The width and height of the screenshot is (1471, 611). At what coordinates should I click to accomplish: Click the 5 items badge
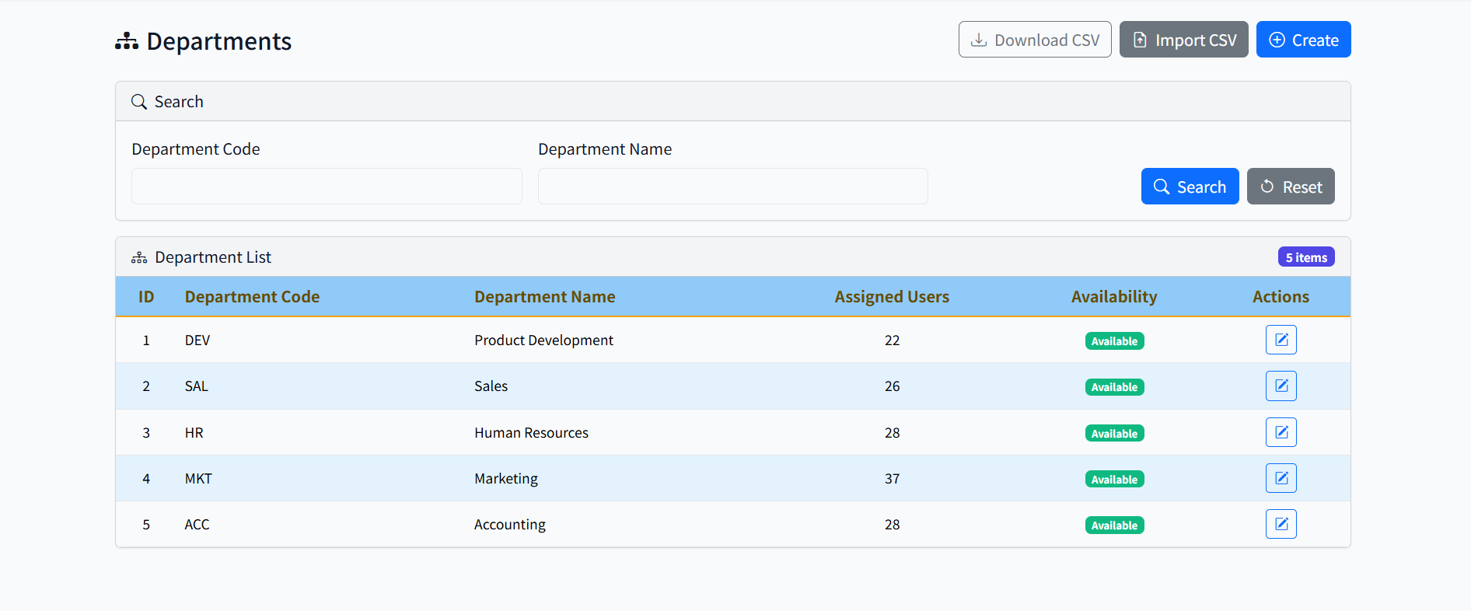tap(1306, 257)
